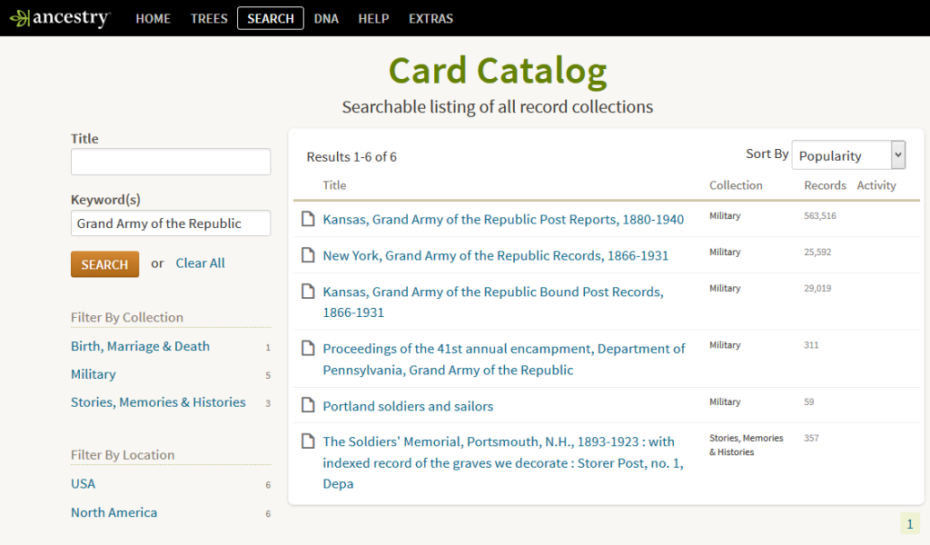Click the document icon beside New York Records
The image size is (930, 545).
pos(308,255)
